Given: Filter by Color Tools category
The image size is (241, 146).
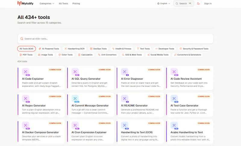Looking at the screenshot, I should [65, 55].
